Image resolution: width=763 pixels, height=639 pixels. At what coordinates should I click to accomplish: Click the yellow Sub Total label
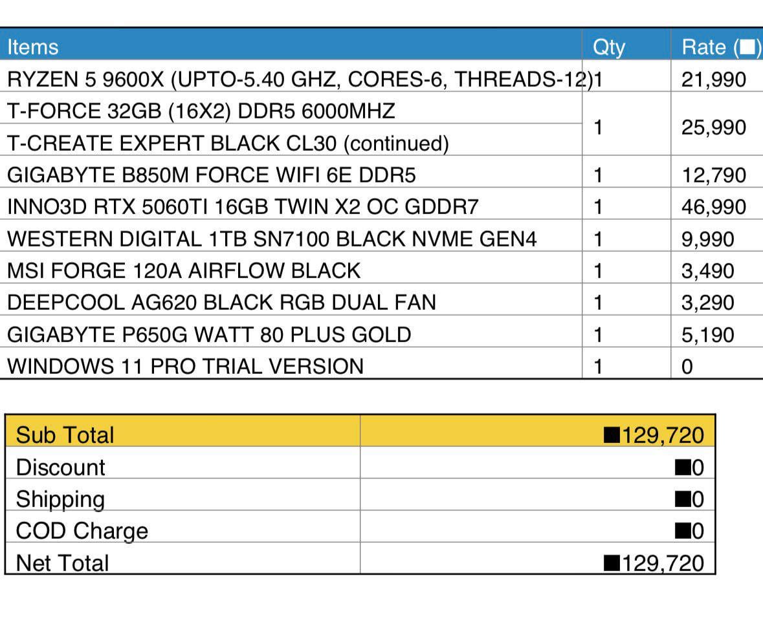coord(65,435)
